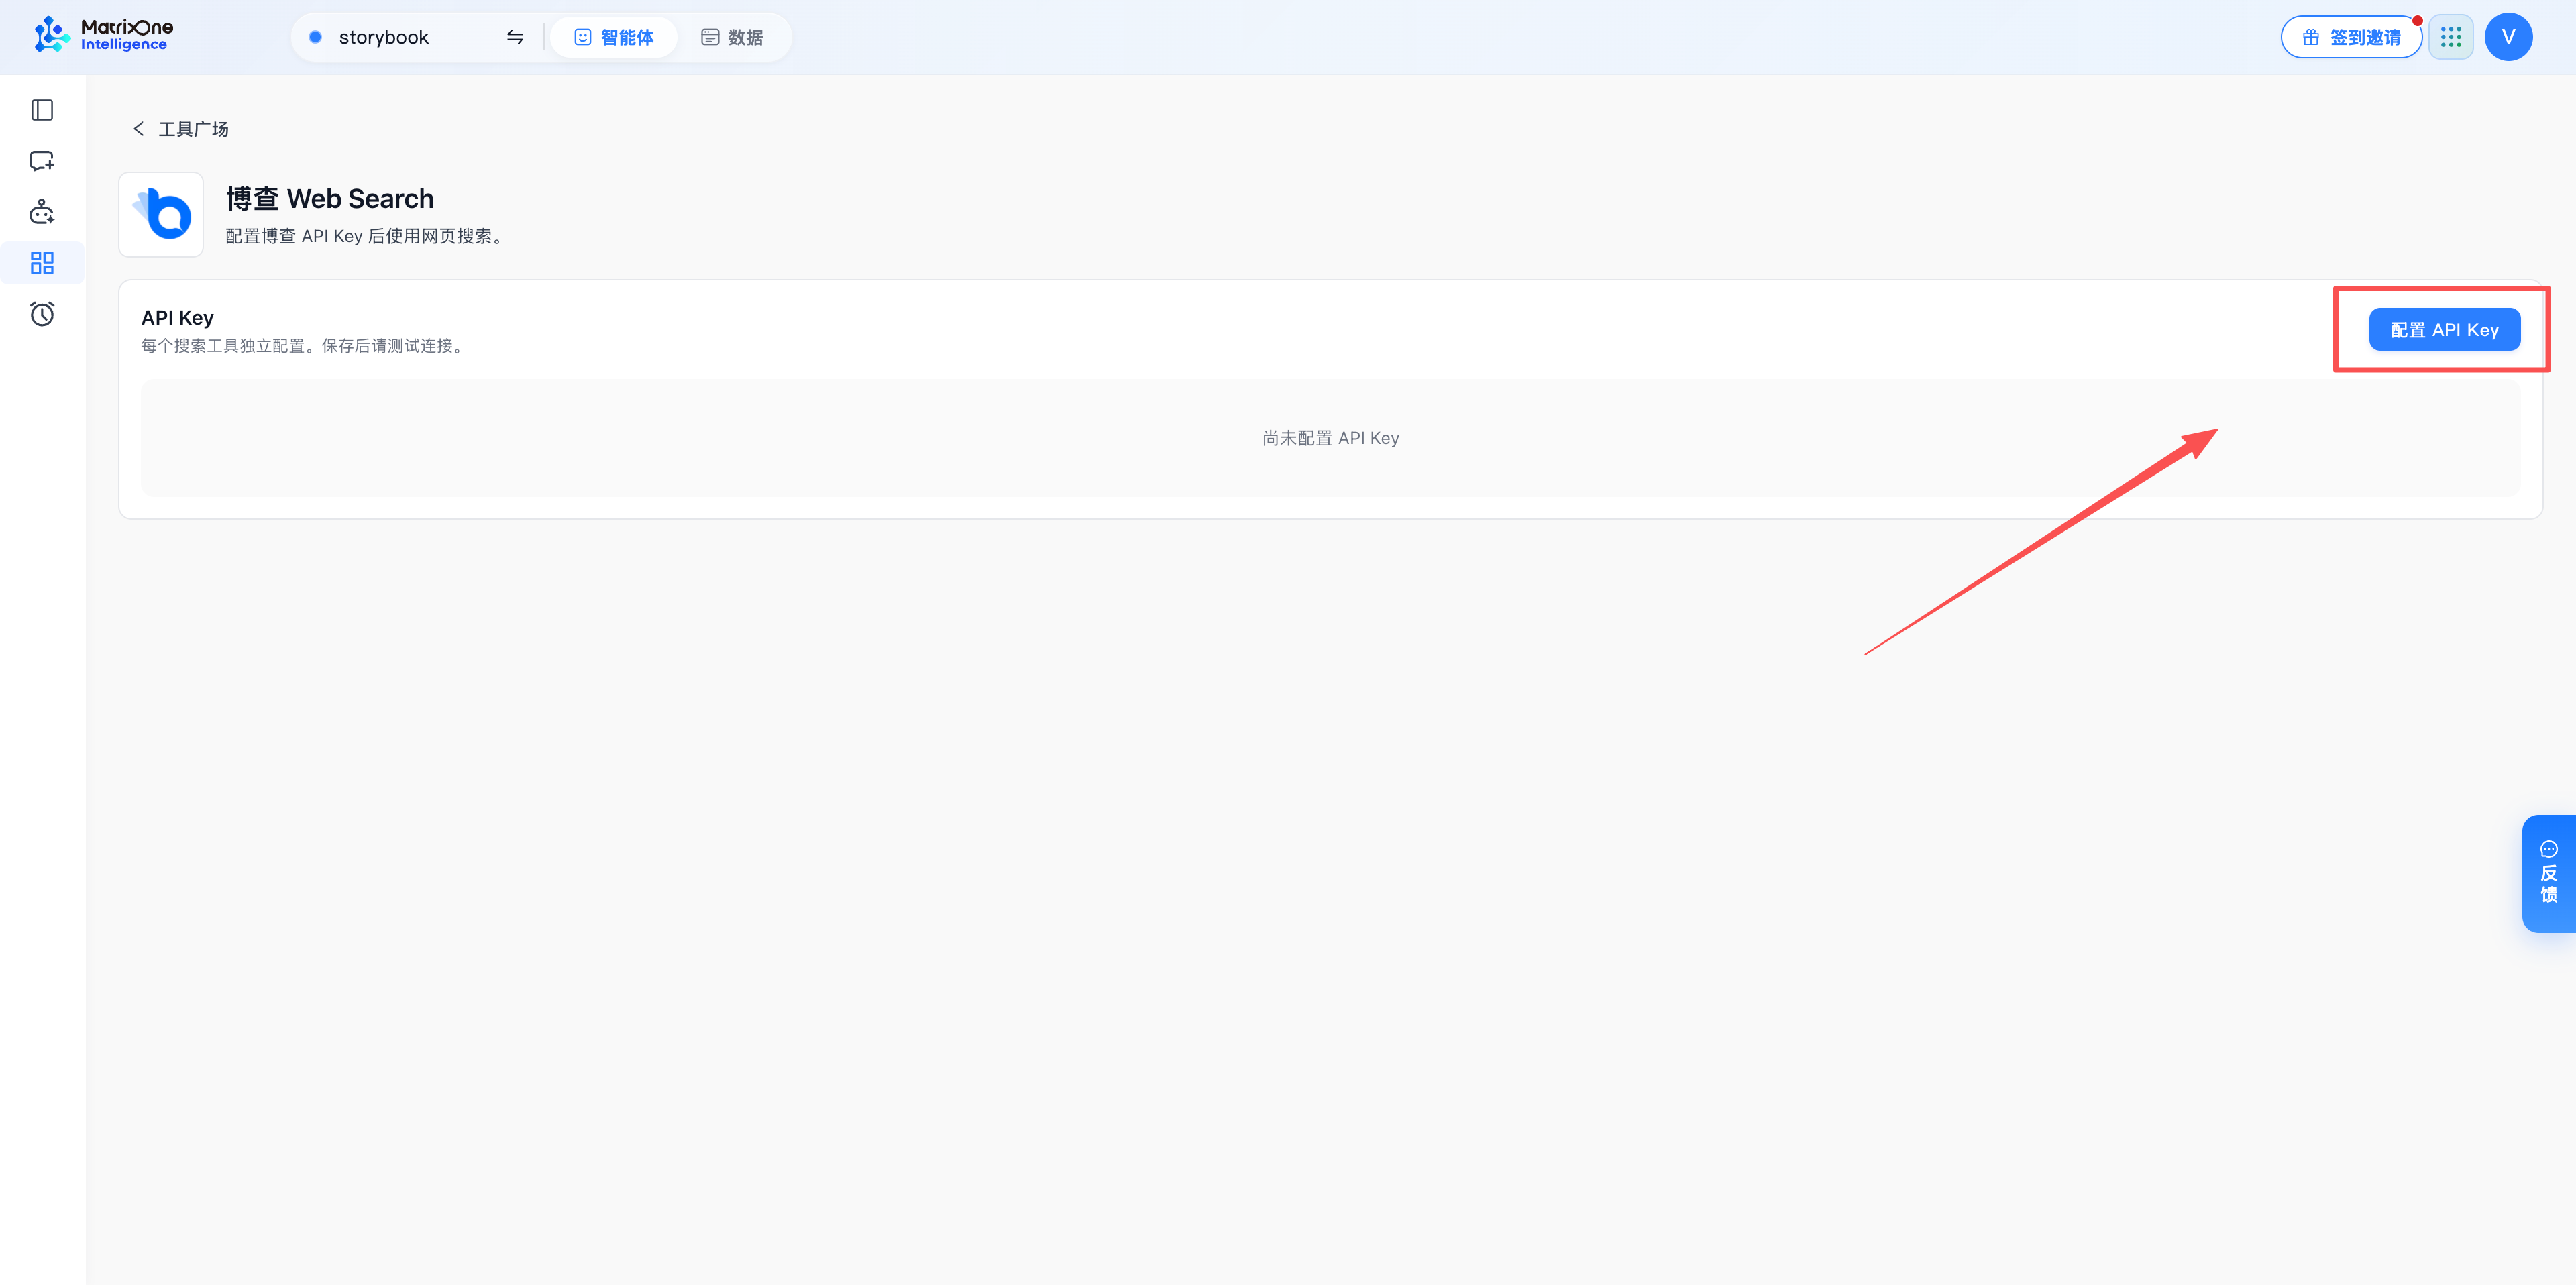Switch to the 智能体 tab
The width and height of the screenshot is (2576, 1285).
pyautogui.click(x=613, y=37)
